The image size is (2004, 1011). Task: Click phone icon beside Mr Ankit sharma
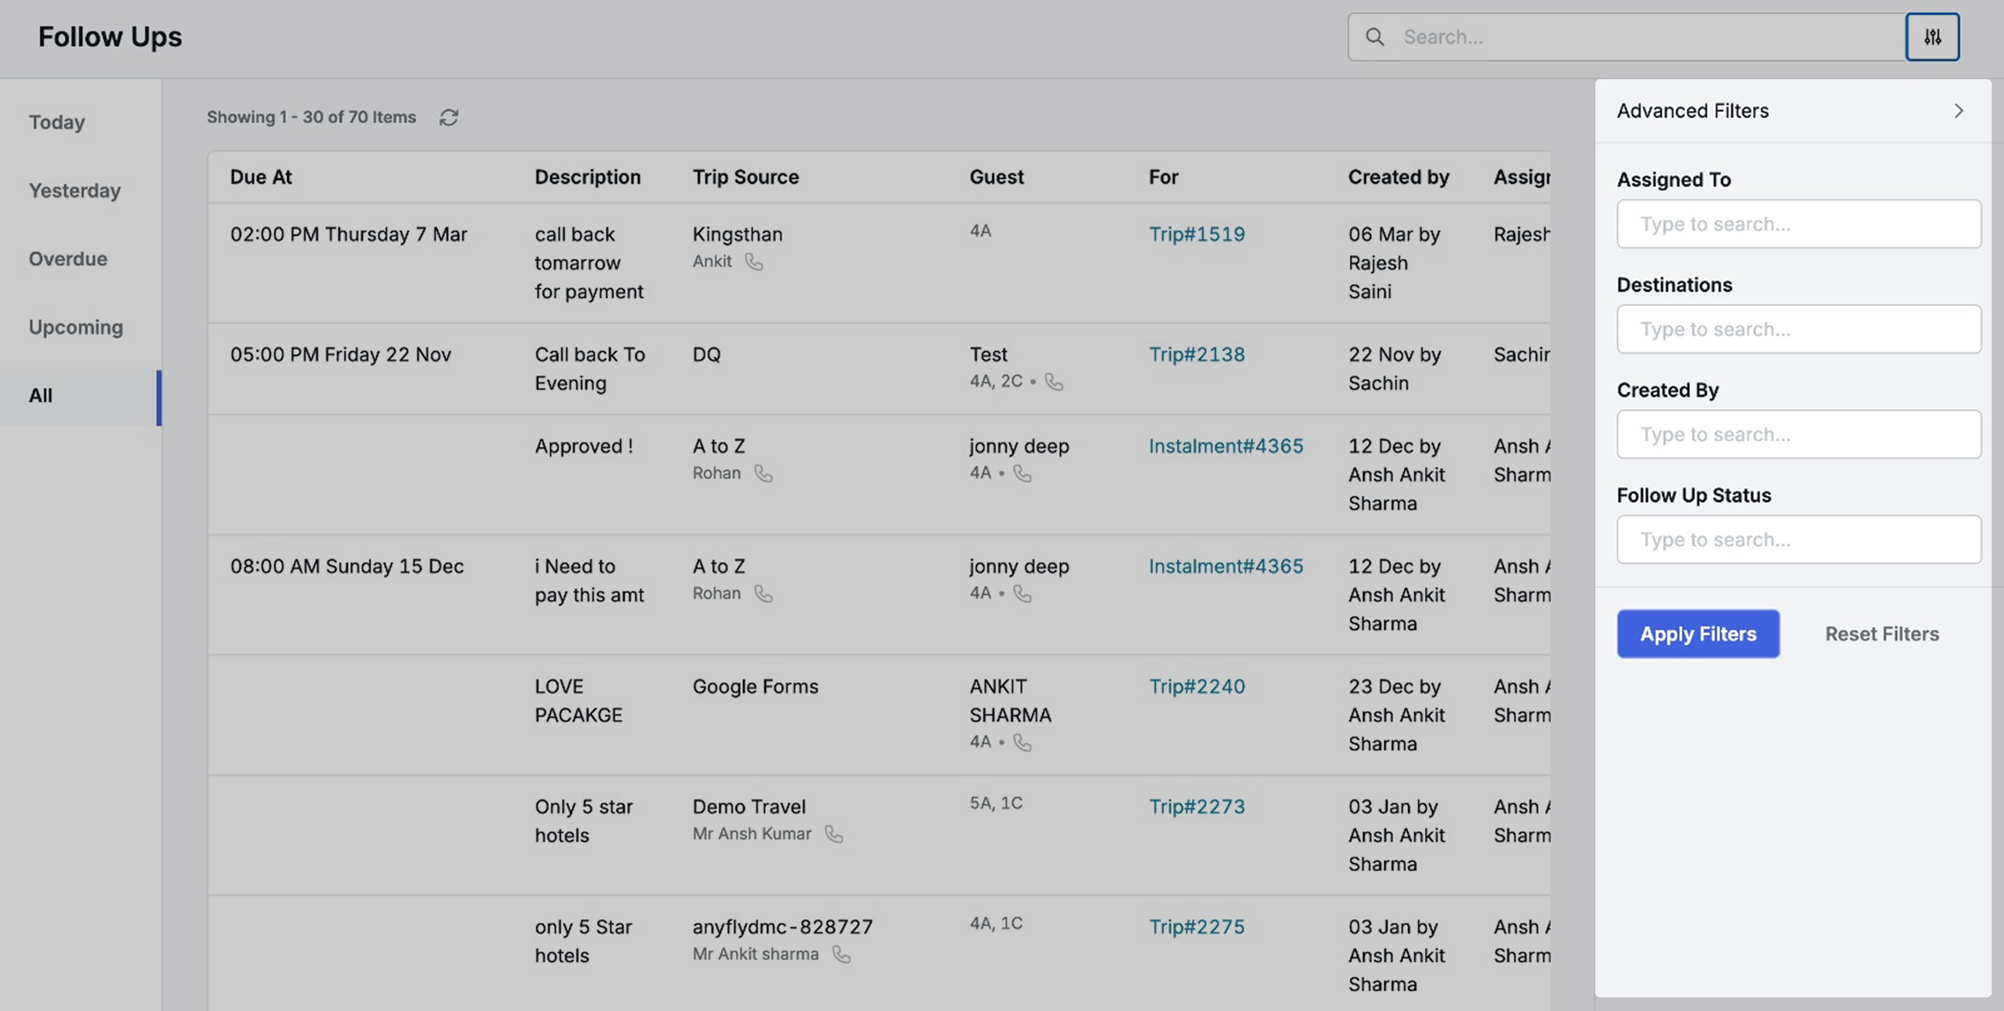pyautogui.click(x=841, y=954)
